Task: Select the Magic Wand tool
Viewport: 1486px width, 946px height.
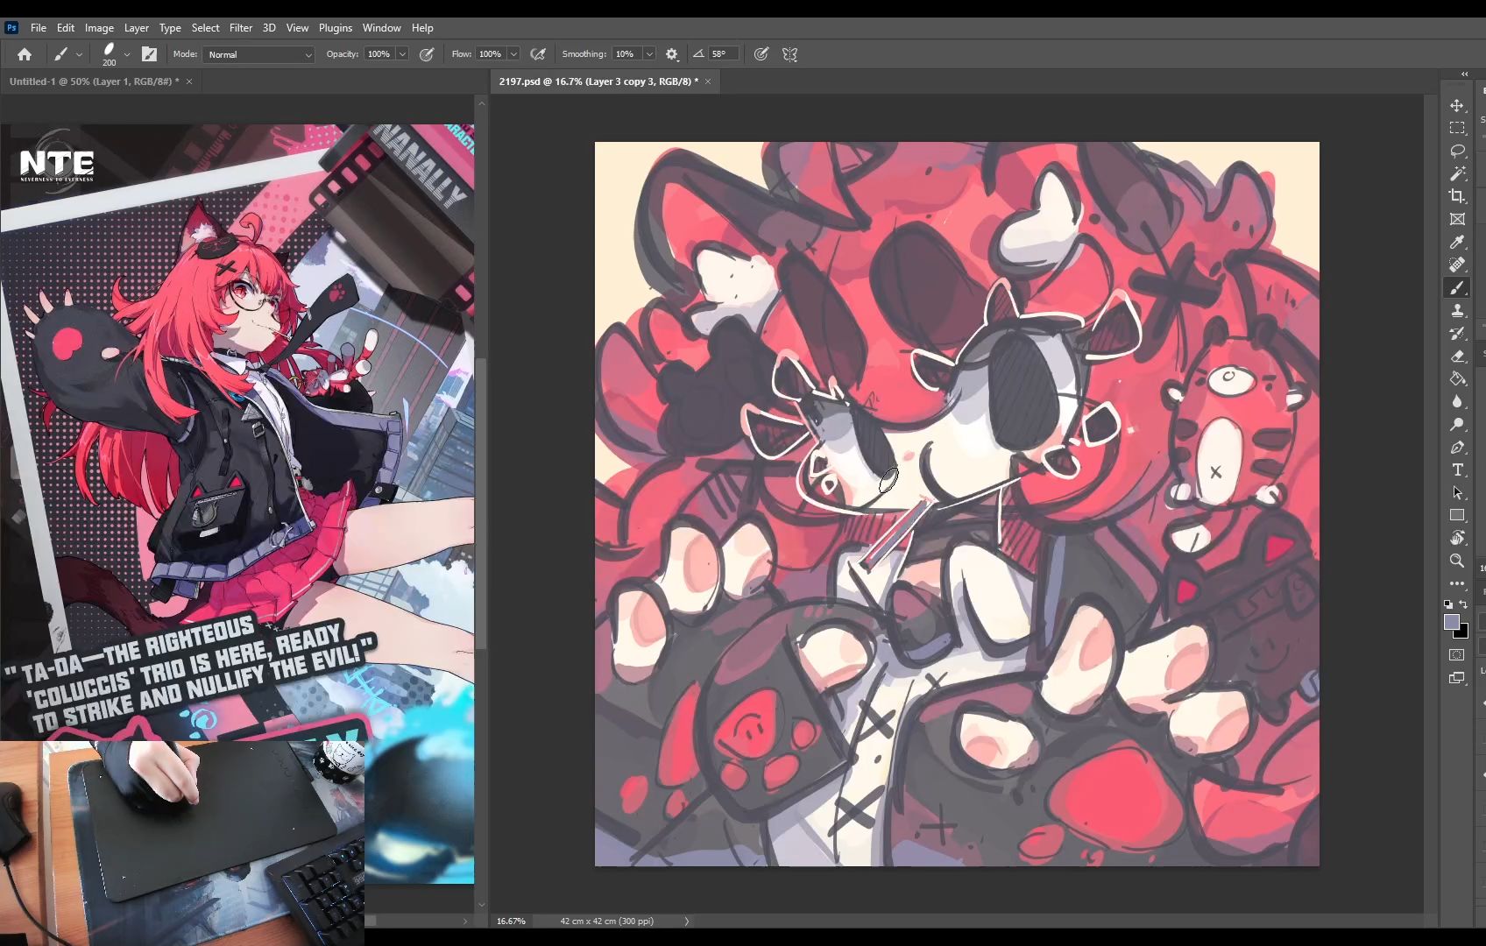Action: tap(1457, 173)
